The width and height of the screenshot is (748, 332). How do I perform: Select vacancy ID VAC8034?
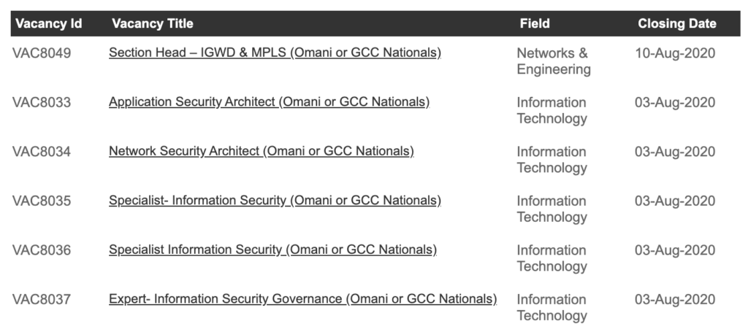tap(42, 152)
